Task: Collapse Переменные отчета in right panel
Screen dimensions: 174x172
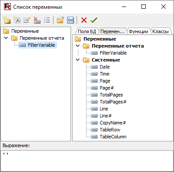Action: [x=78, y=46]
